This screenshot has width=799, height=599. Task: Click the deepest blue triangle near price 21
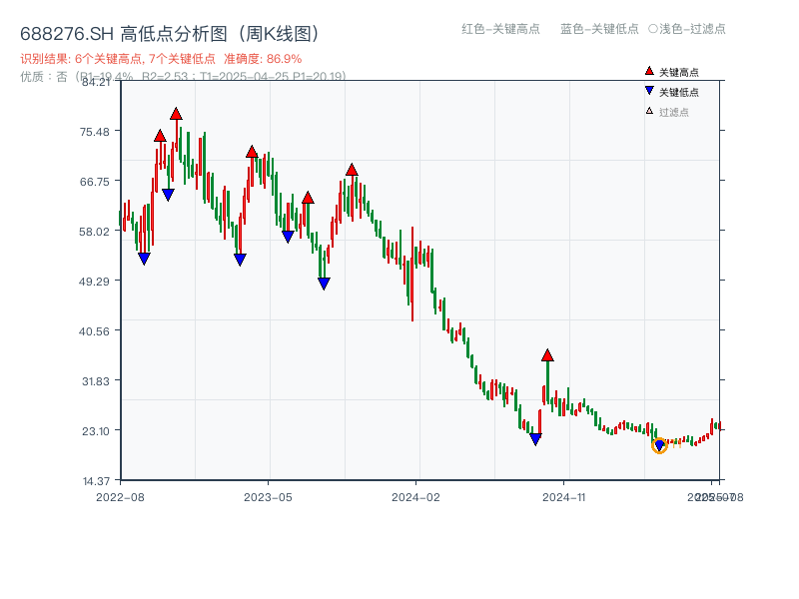tap(536, 437)
